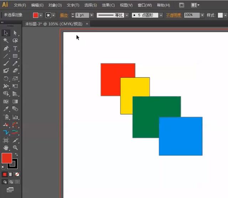Select the Rectangle tool
This screenshot has height=198, width=228.
15,56
